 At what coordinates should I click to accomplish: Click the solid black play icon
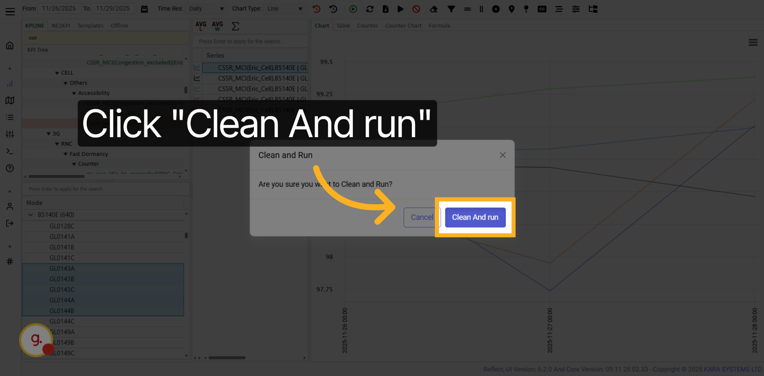coord(400,9)
